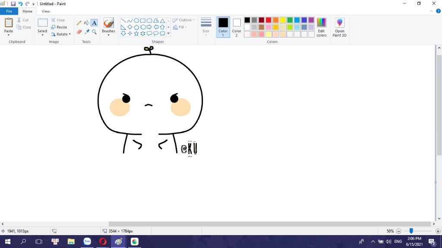Choose the Right arrow shape
This screenshot has height=248, width=442.
[149, 27]
